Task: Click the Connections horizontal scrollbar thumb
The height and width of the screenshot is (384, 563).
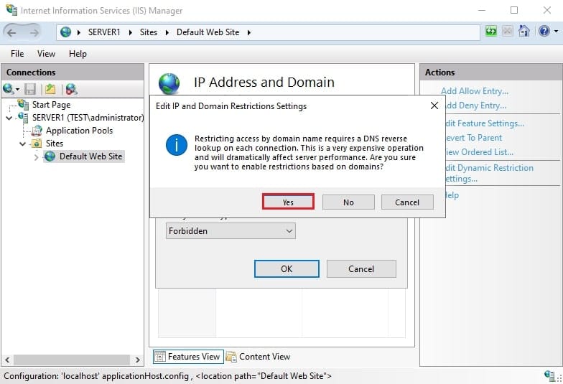Action: coord(72,360)
